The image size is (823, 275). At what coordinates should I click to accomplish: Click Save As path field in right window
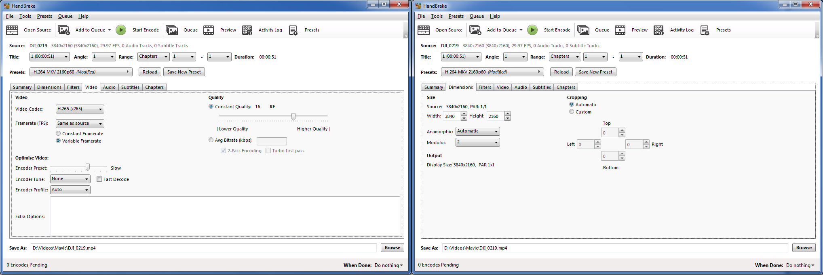[615, 248]
